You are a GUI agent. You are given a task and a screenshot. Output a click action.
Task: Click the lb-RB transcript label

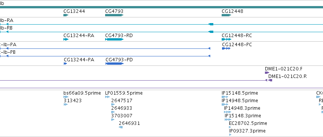click(x=6, y=28)
